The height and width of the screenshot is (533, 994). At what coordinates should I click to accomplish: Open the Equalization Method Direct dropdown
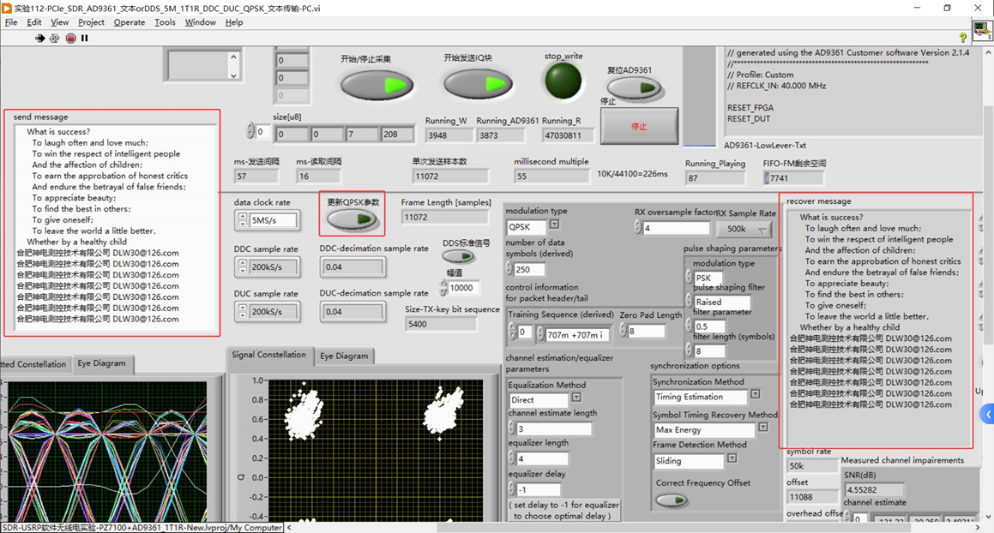576,398
